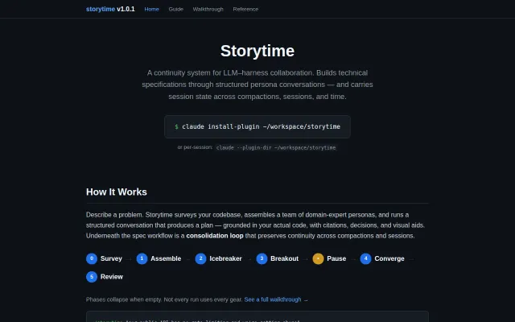This screenshot has height=322, width=515.
Task: Click the Survey phase label
Action: [111, 258]
